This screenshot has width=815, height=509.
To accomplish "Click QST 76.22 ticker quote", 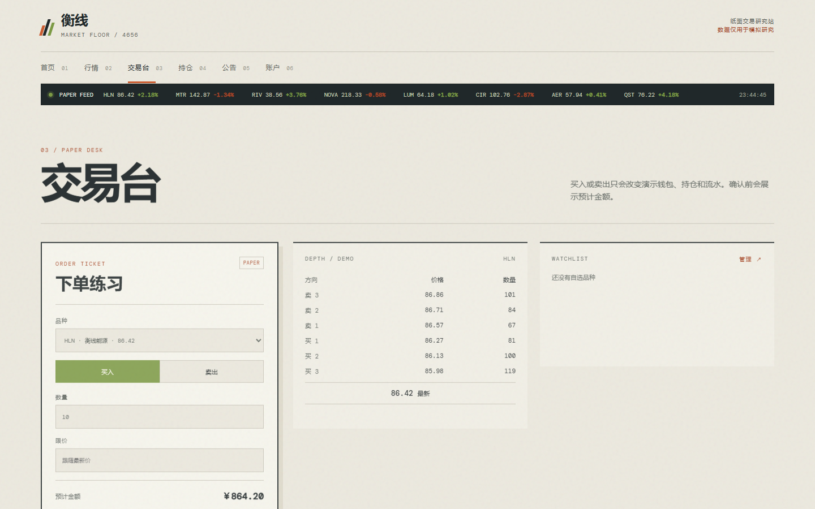I will (651, 95).
